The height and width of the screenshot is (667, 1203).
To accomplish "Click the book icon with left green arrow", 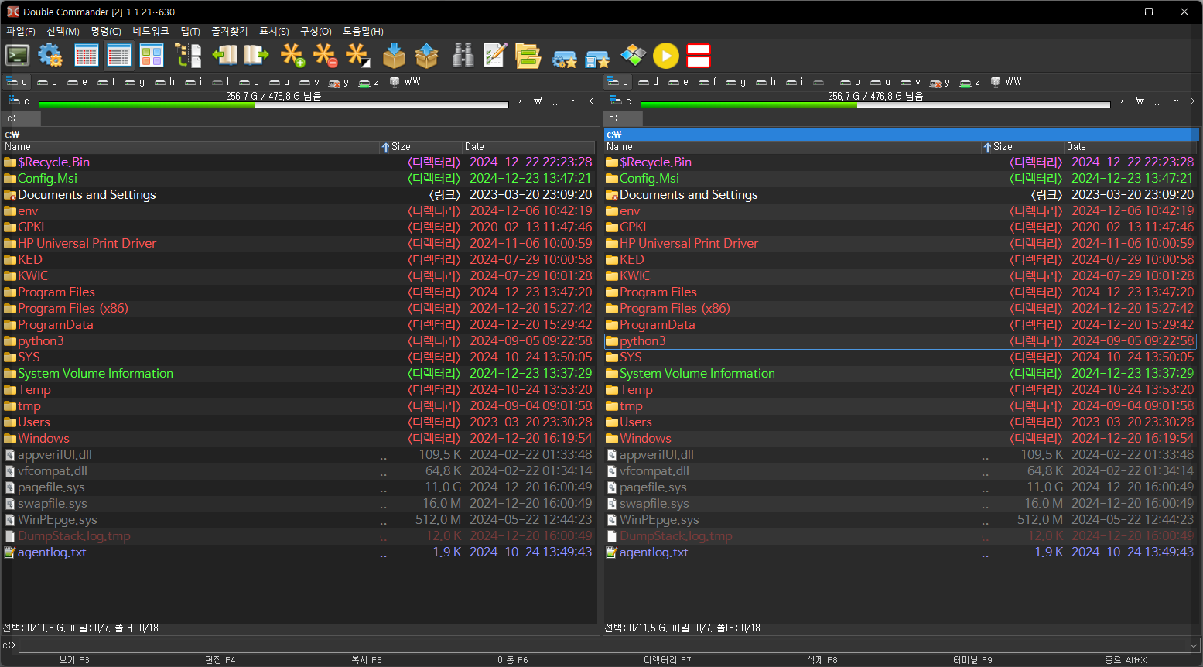I will tap(224, 56).
